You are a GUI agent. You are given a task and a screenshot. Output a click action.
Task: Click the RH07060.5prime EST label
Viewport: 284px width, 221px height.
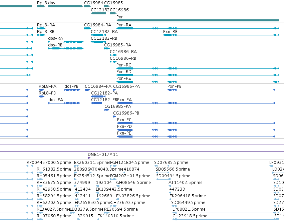click(54, 216)
